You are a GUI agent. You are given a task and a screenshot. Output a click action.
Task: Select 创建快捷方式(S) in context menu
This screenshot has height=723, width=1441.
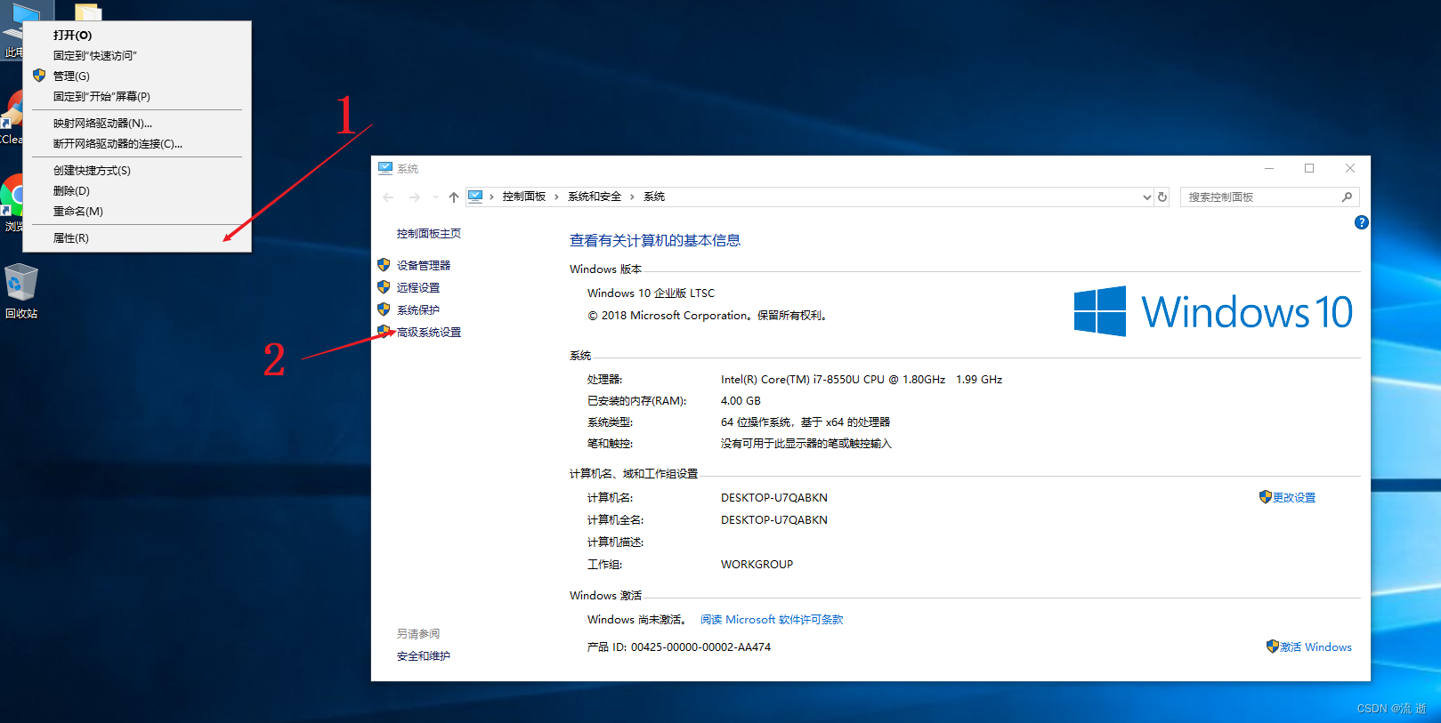pos(137,171)
